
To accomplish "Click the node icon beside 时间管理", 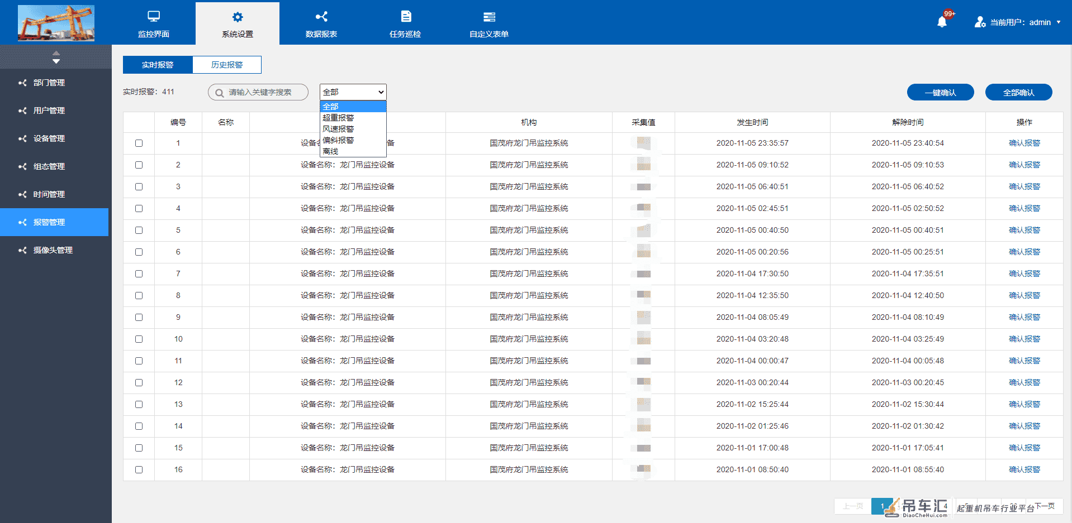I will (x=22, y=194).
